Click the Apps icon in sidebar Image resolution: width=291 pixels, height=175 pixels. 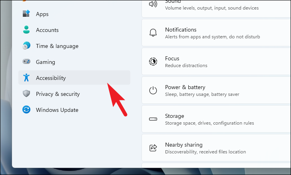click(x=26, y=13)
